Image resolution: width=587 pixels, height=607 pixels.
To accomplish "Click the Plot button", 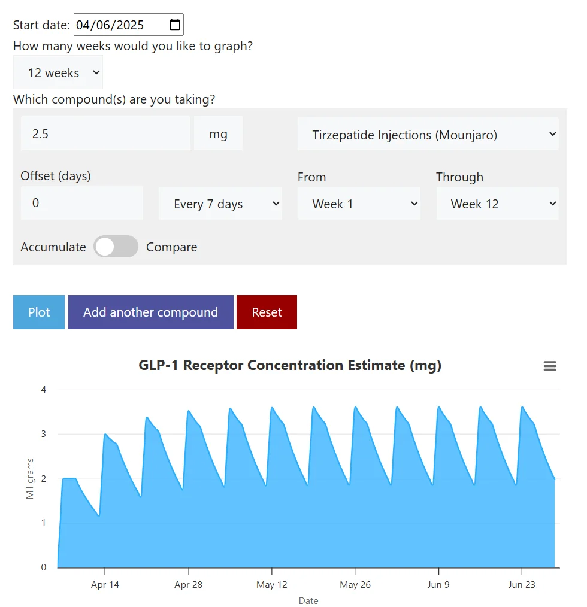I will 39,312.
